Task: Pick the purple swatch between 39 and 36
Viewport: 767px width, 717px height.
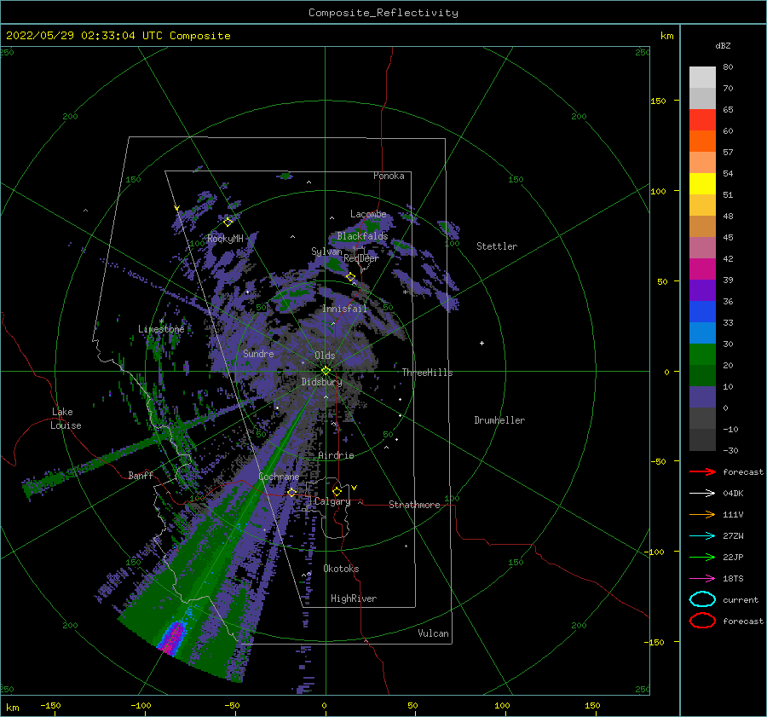Action: [702, 291]
